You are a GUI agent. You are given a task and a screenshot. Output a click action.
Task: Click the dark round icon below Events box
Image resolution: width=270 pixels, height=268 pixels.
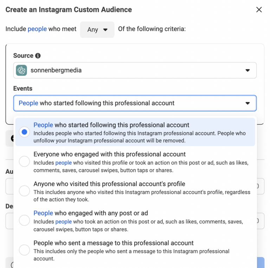click(12, 138)
